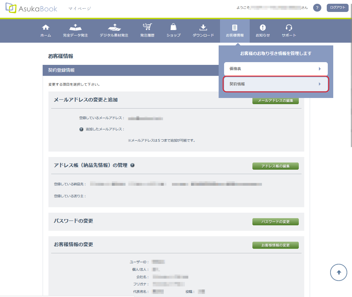Click the パスワードの変更 green button
Viewport: 352px width, 297px height.
pyautogui.click(x=275, y=222)
